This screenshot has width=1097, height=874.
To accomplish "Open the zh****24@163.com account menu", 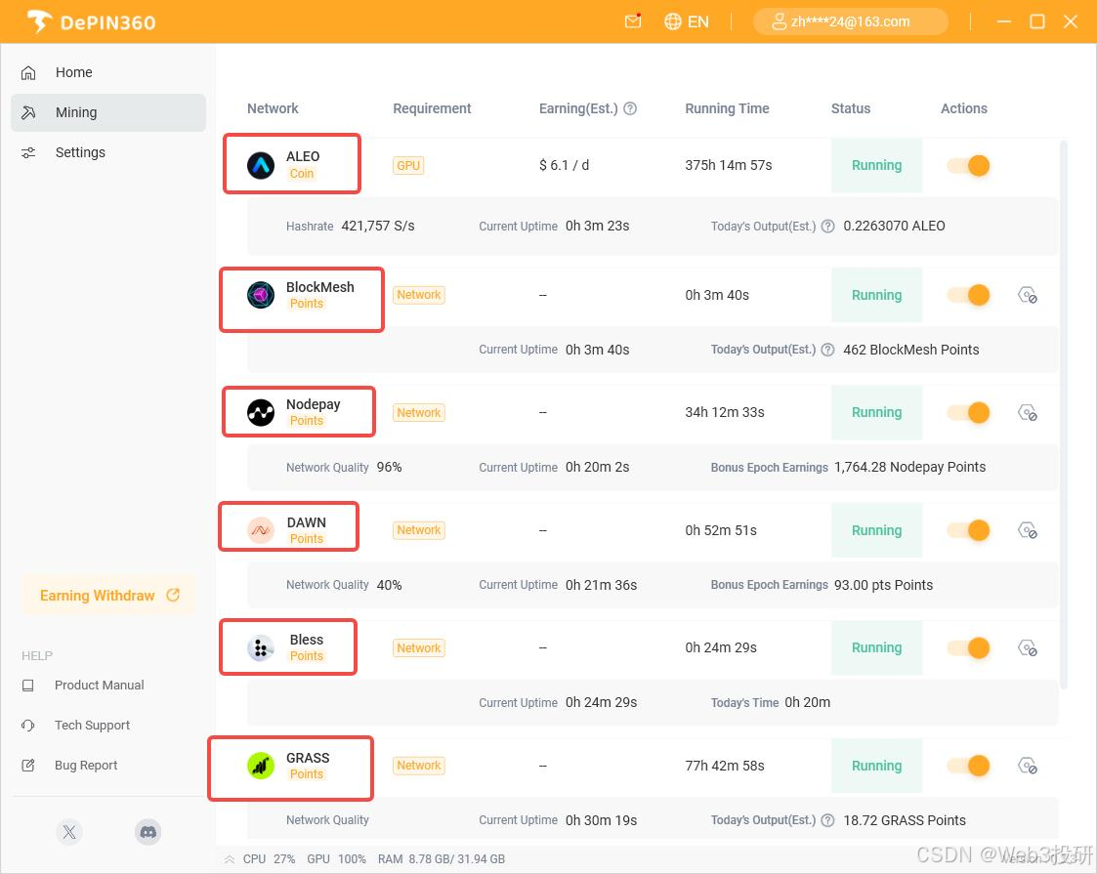I will [x=850, y=21].
